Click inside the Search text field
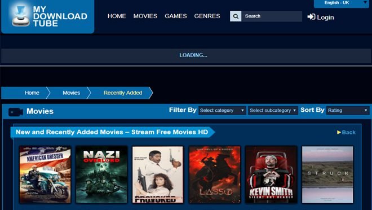 coord(272,16)
